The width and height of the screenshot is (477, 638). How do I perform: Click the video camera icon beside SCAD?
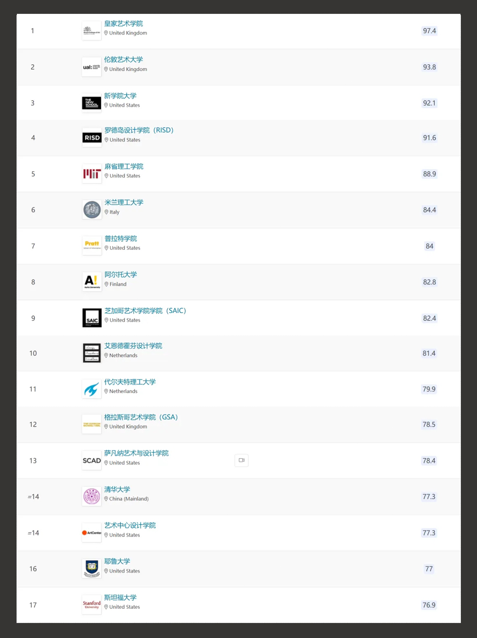click(242, 460)
